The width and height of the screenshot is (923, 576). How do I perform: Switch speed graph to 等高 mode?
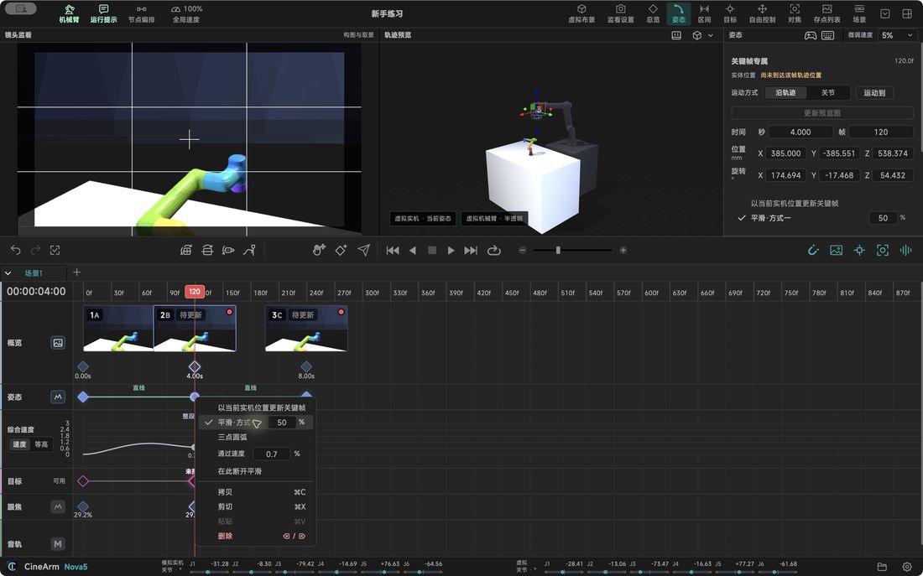(41, 444)
